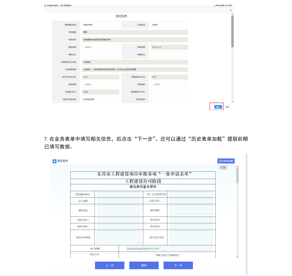This screenshot has width=292, height=276.
Task: Click the 历史表单加载 button
Action: click(226, 161)
